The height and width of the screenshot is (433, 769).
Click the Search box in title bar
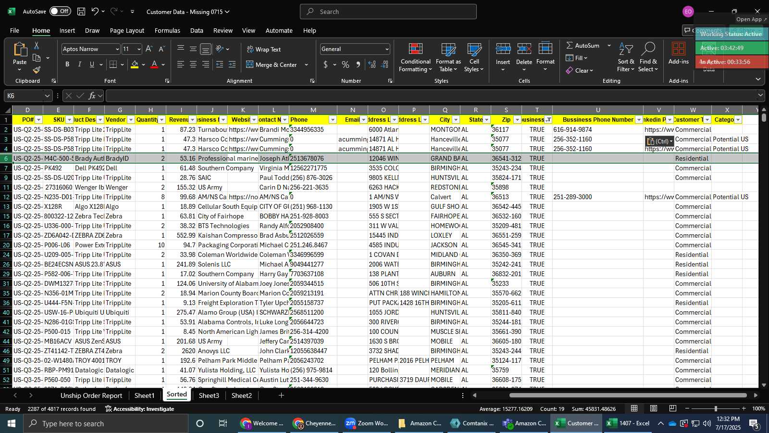pyautogui.click(x=388, y=12)
